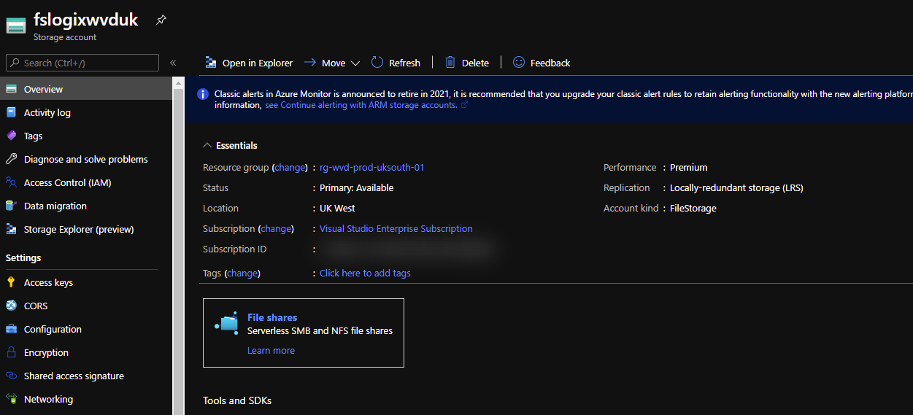Click the Delete button label
This screenshot has height=415, width=913.
coord(475,63)
